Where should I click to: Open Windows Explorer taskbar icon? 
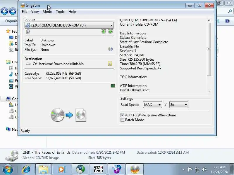[43, 169]
